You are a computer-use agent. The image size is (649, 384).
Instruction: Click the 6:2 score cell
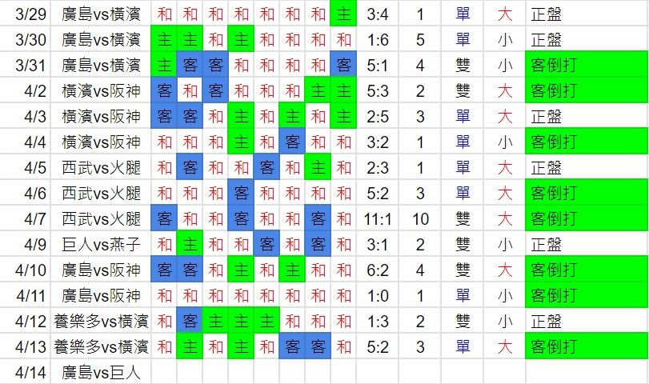(x=378, y=270)
